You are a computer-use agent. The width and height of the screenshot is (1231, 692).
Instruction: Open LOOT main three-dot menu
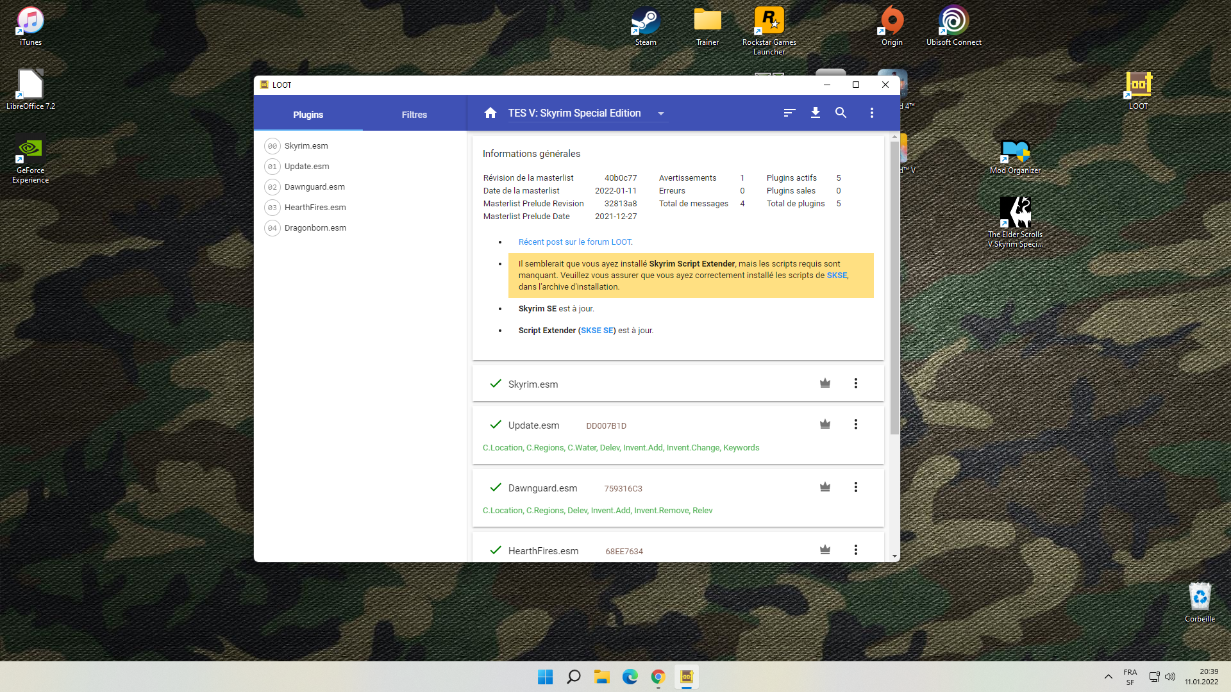point(871,113)
